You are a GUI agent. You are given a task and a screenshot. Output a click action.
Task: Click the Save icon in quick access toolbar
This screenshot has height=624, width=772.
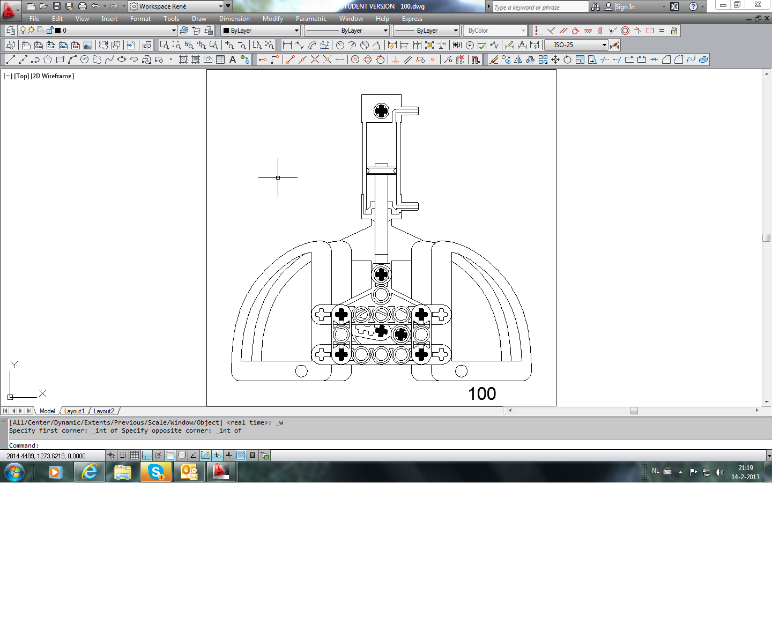click(57, 6)
